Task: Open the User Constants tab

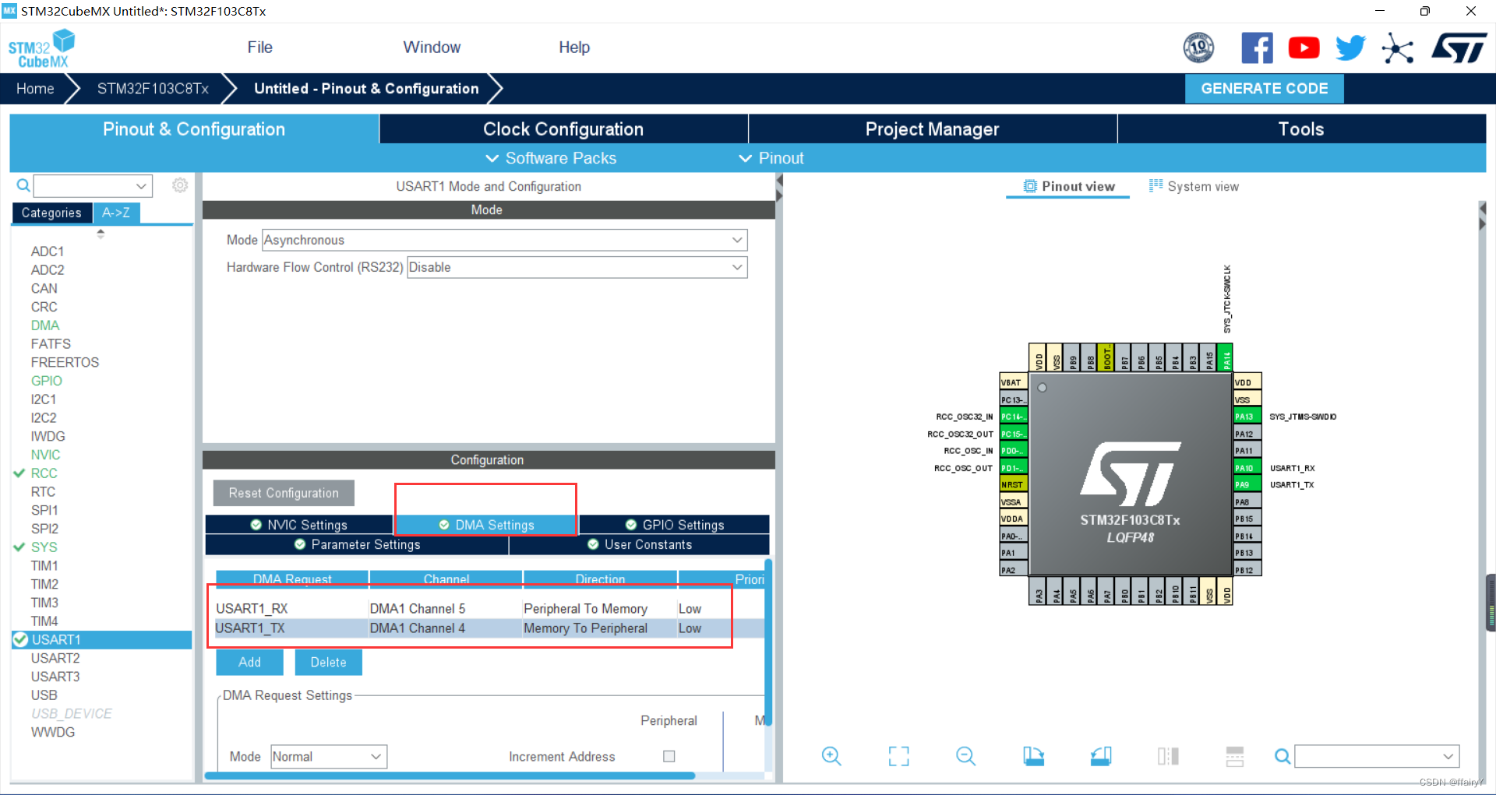Action: click(x=640, y=544)
